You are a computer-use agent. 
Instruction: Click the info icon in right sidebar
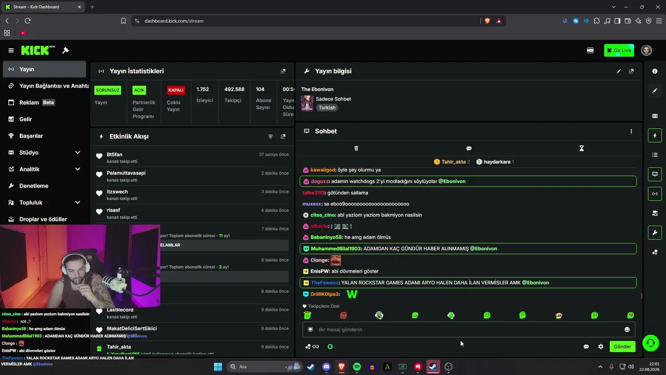[x=655, y=71]
